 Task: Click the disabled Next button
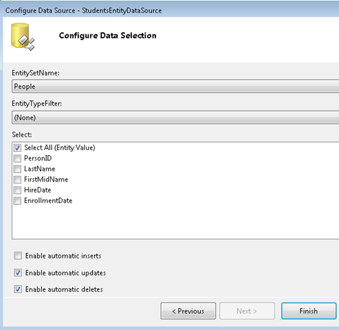click(x=247, y=311)
